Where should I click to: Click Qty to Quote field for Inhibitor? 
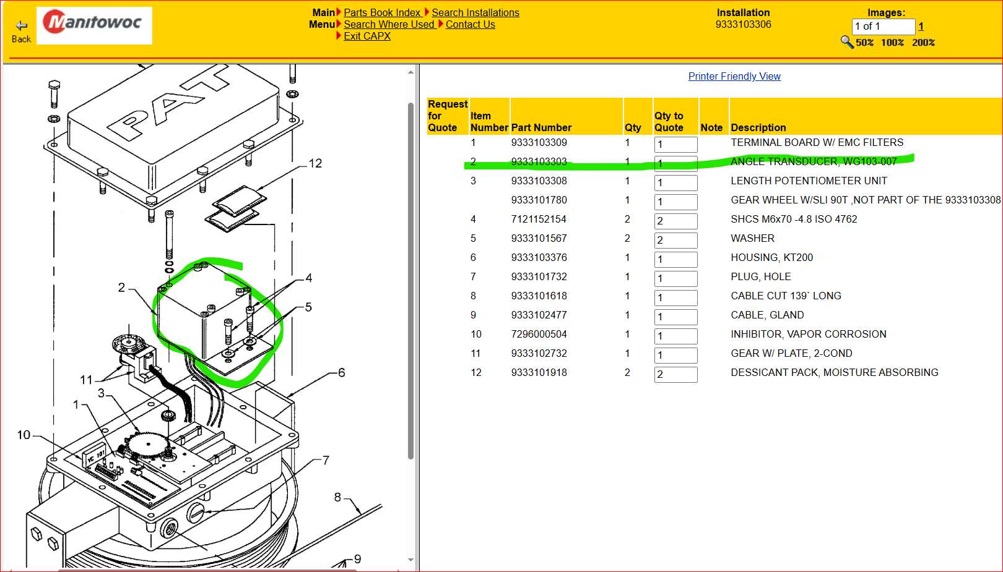click(675, 336)
